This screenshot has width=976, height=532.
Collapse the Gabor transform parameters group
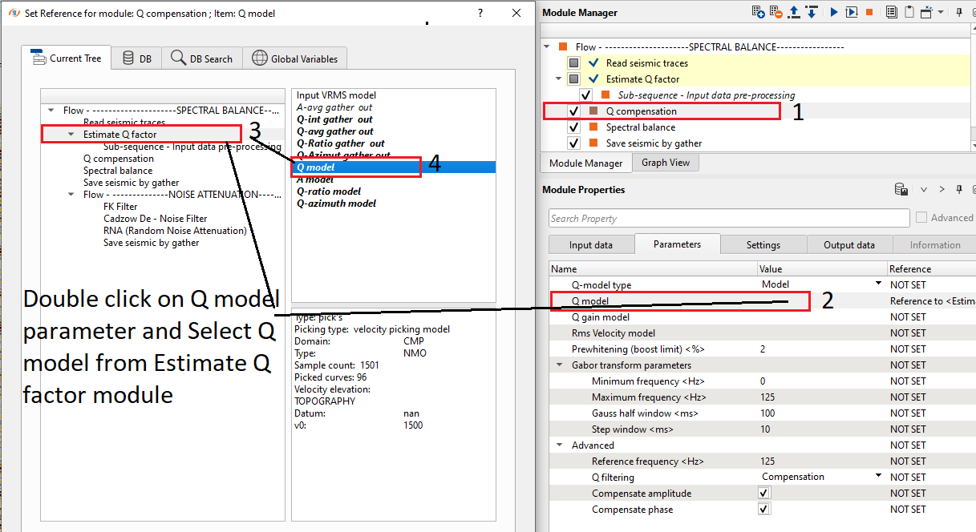click(x=559, y=365)
